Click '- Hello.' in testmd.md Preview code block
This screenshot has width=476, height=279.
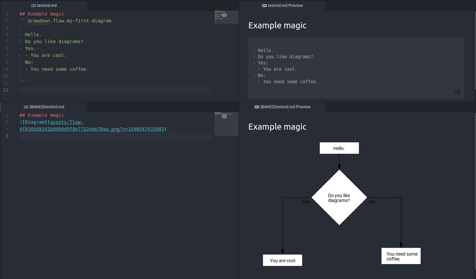(x=263, y=50)
